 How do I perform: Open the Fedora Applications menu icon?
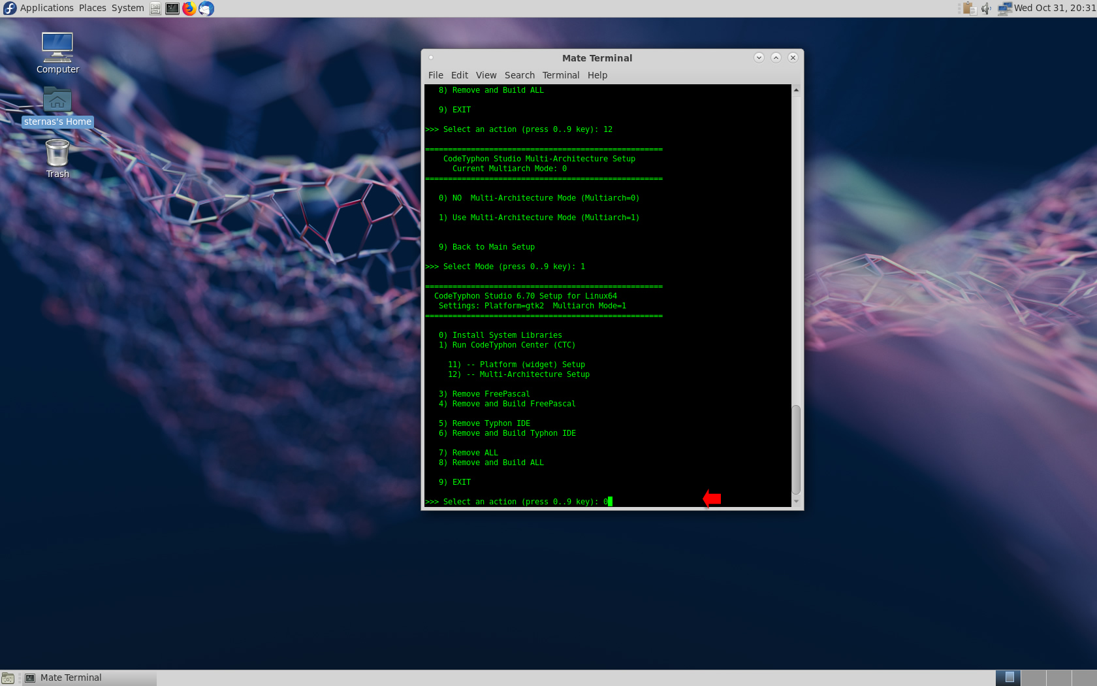10,8
